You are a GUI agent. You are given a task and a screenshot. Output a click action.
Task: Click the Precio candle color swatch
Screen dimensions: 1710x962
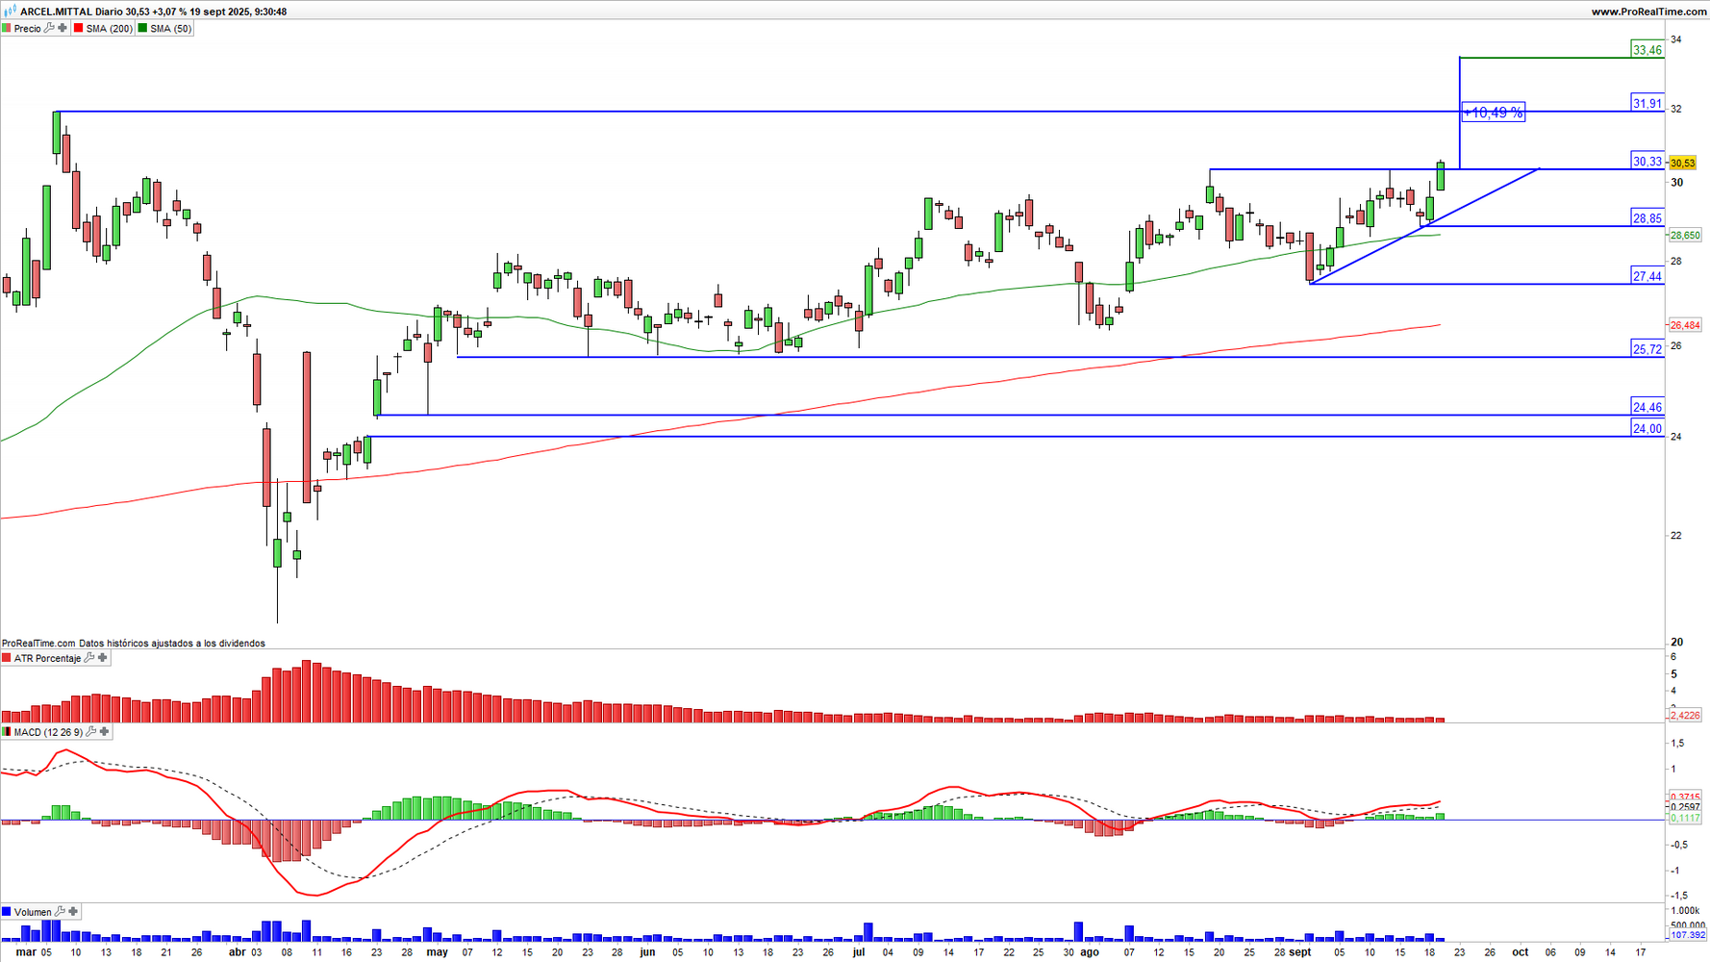click(x=6, y=29)
